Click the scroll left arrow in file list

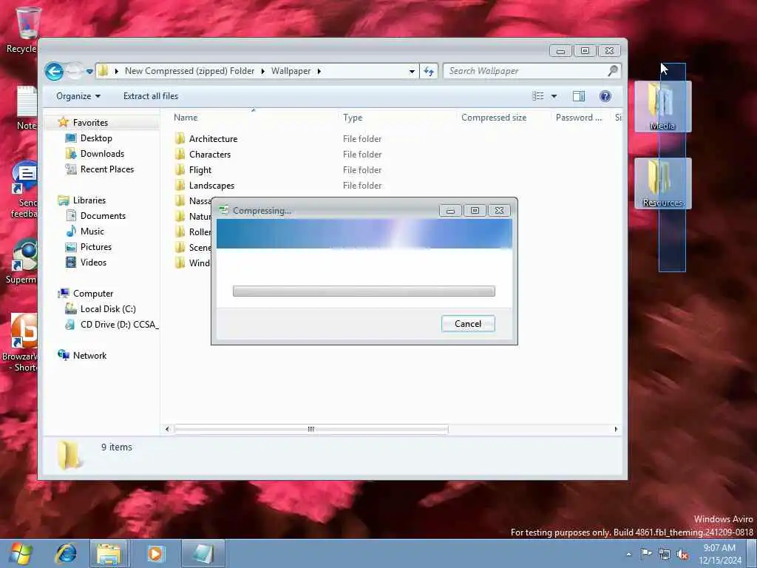(167, 429)
